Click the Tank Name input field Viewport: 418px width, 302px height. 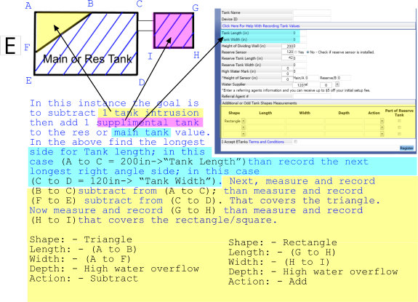[x=312, y=12]
